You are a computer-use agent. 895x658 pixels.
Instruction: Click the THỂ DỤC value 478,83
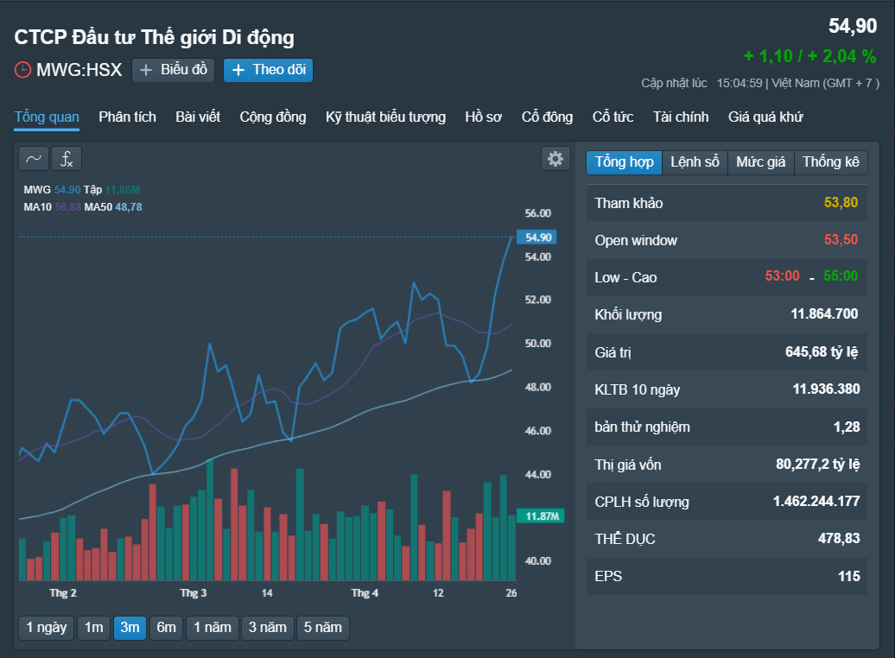pyautogui.click(x=839, y=539)
